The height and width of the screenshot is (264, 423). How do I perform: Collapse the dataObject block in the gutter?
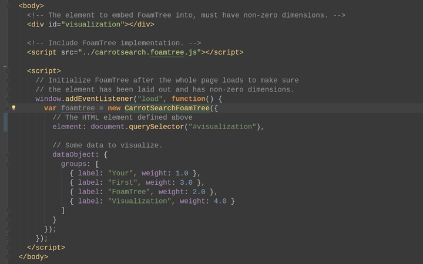click(7, 155)
